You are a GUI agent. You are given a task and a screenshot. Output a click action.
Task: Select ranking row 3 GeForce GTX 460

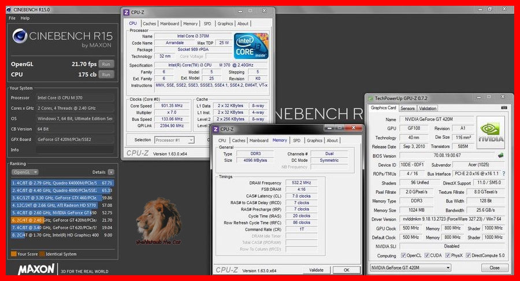[62, 198]
